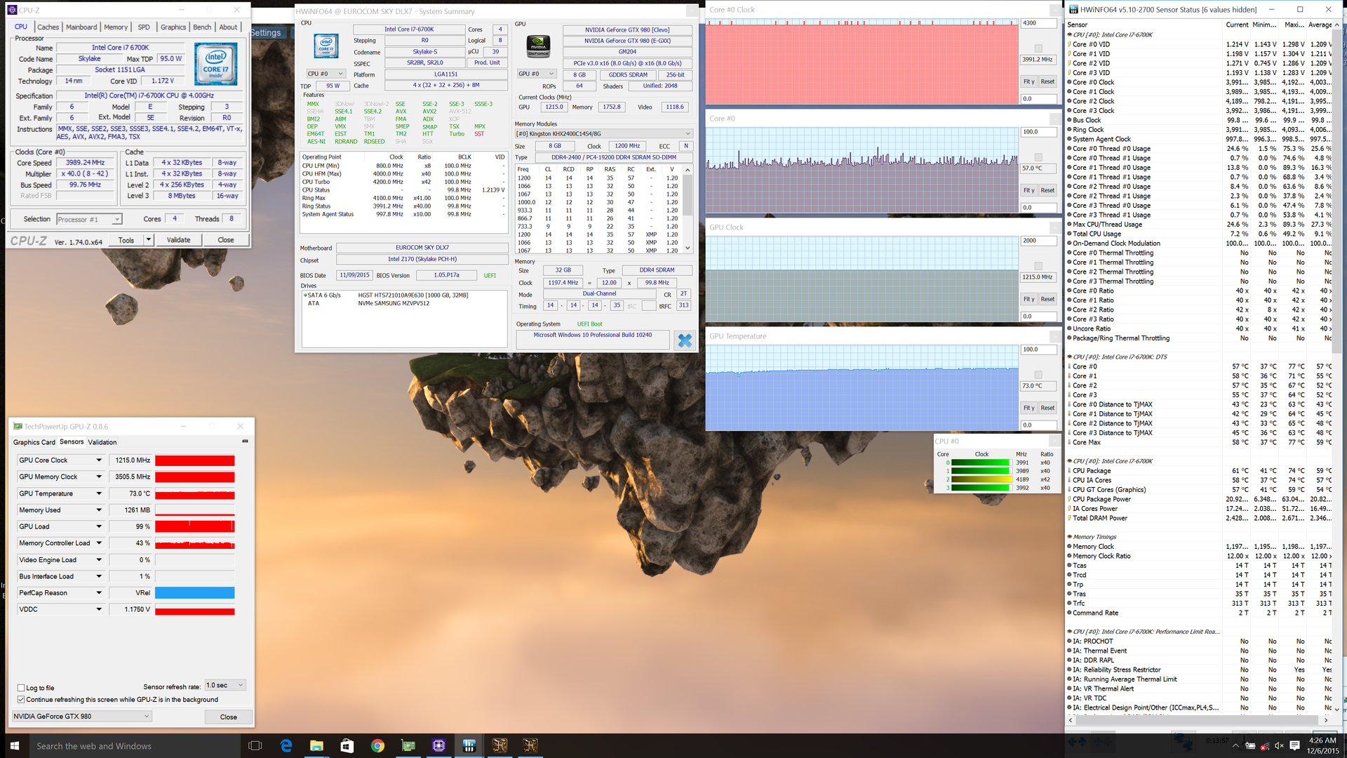Enable Log to file in GPU-Z
Viewport: 1347px width, 758px height.
pos(21,688)
